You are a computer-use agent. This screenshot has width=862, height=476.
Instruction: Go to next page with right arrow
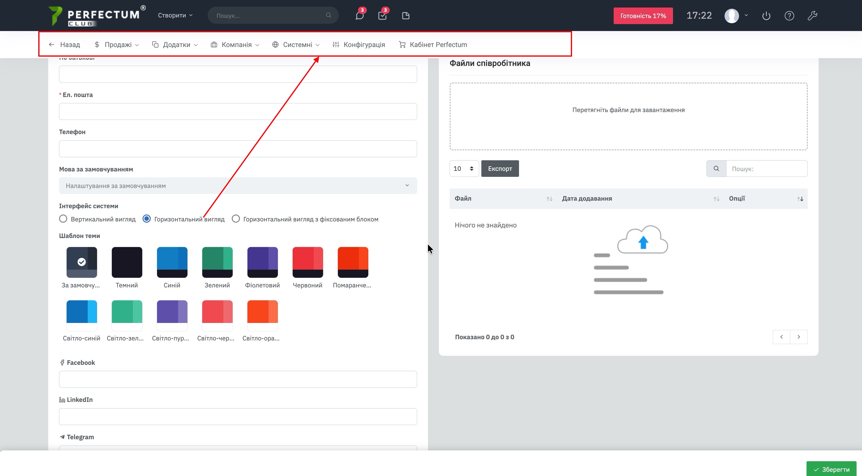tap(798, 337)
